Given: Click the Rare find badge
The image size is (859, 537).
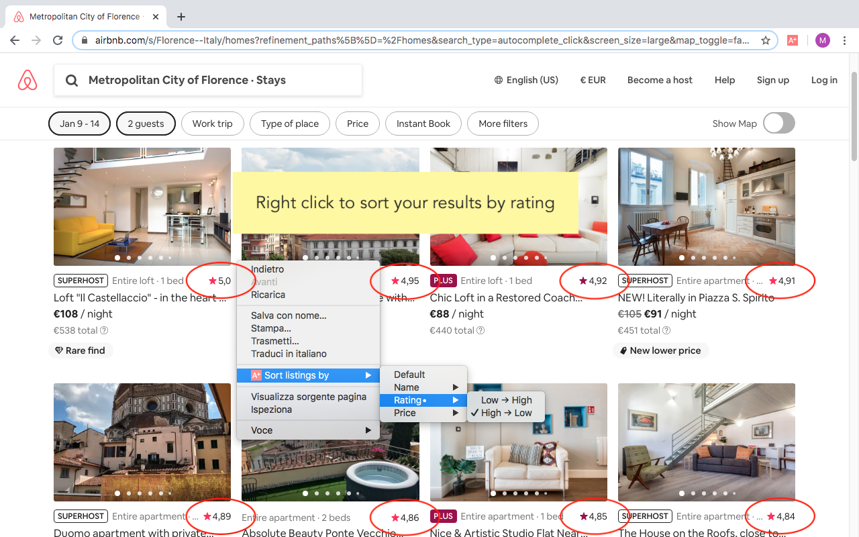Looking at the screenshot, I should coord(81,350).
